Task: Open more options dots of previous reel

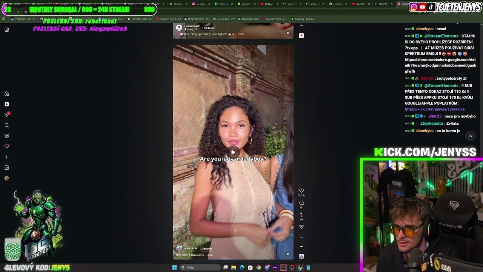Action: [301, 26]
